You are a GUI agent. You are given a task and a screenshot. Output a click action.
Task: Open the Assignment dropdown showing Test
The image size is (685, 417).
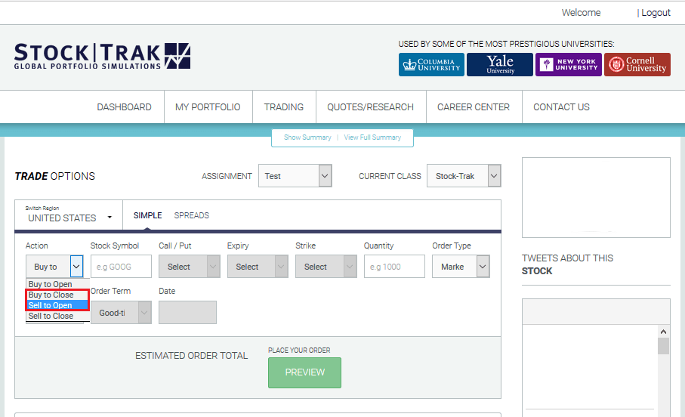[295, 176]
